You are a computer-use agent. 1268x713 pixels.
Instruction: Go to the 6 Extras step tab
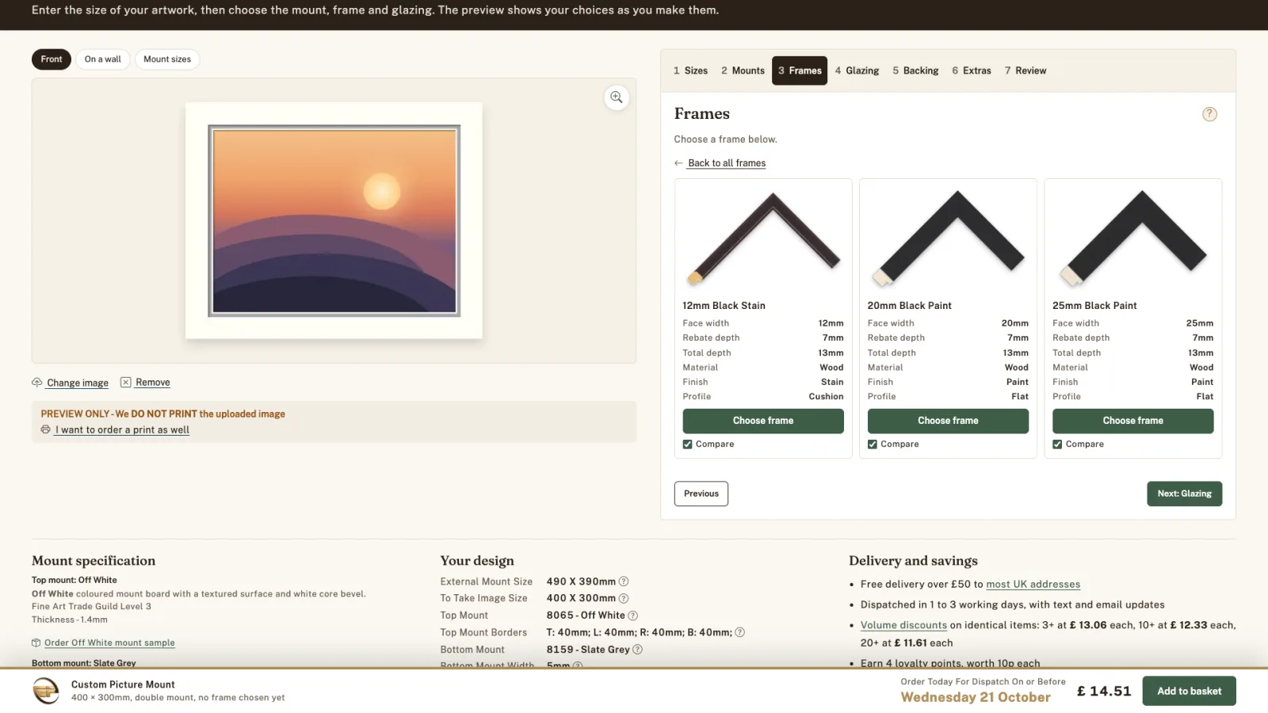972,71
